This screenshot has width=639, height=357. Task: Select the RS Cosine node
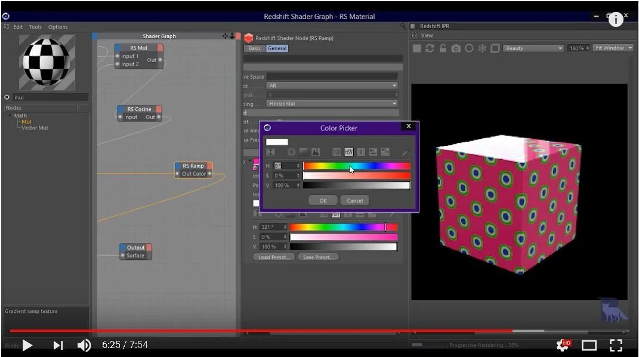140,113
